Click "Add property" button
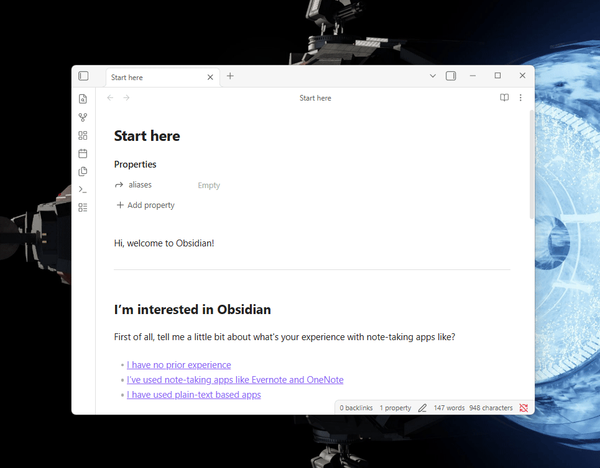Screen dimensions: 600x468 145,205
